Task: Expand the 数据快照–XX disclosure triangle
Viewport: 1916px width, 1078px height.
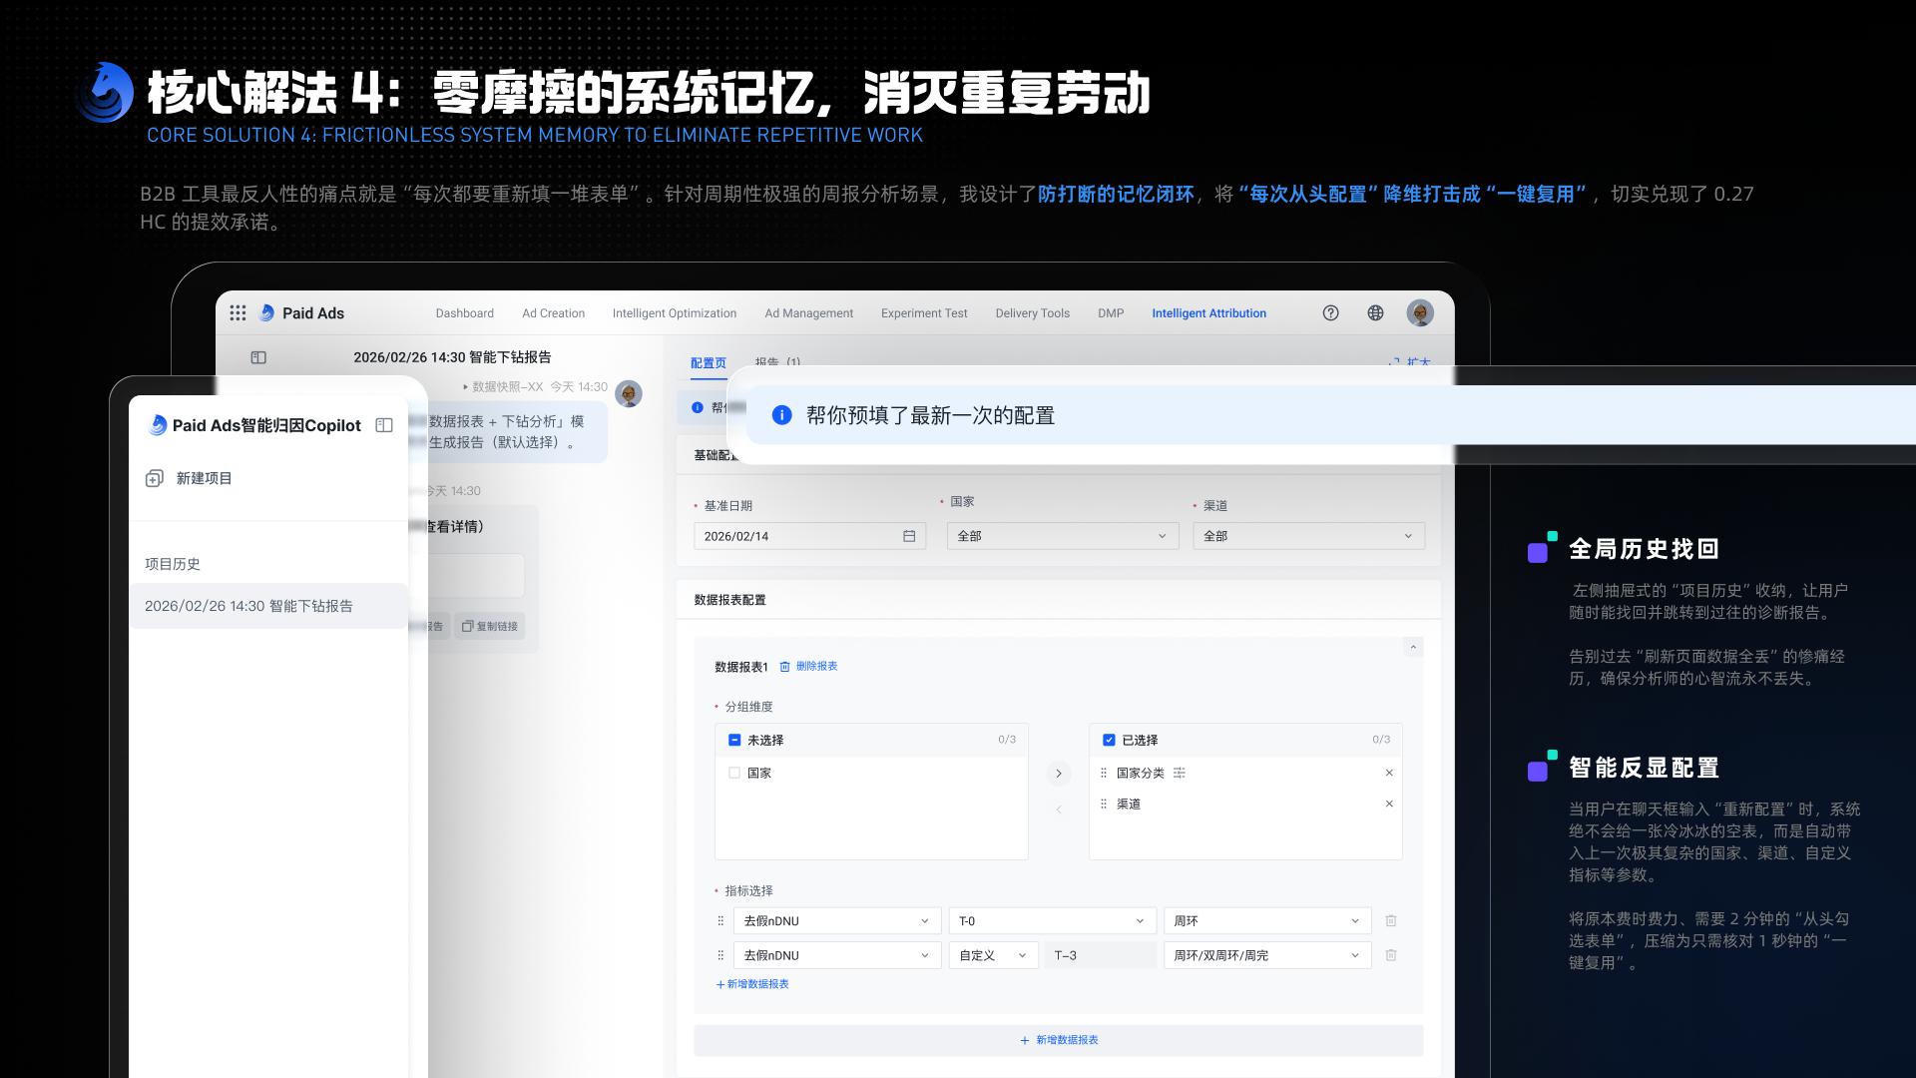Action: pyautogui.click(x=466, y=387)
